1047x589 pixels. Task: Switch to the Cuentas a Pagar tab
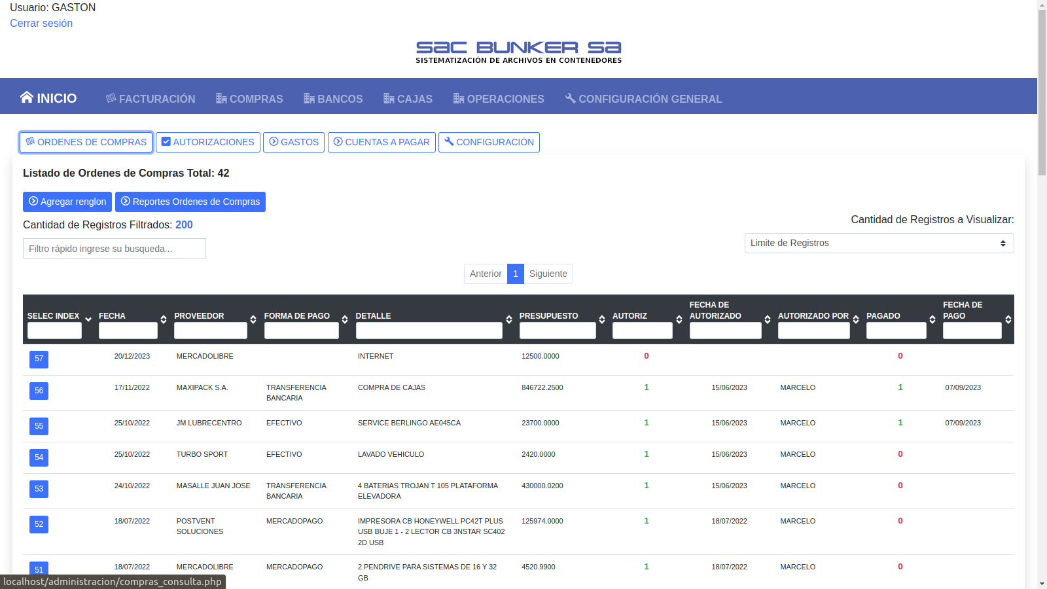pos(382,142)
